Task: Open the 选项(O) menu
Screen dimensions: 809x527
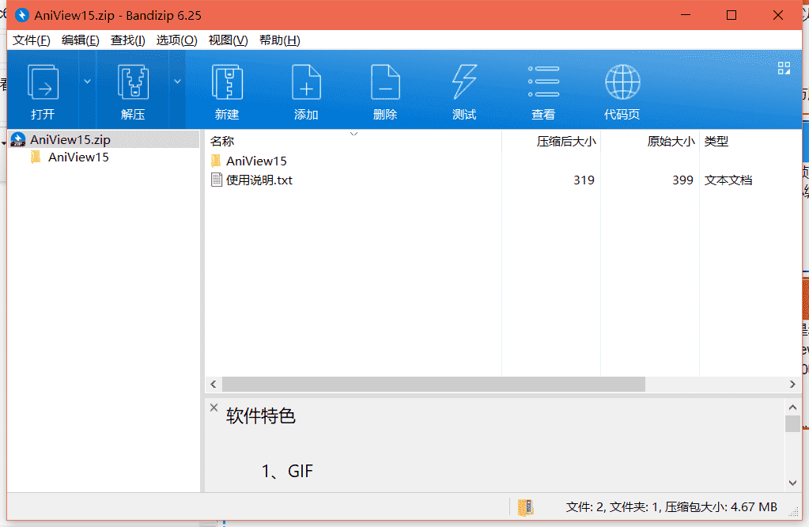Action: click(x=176, y=40)
